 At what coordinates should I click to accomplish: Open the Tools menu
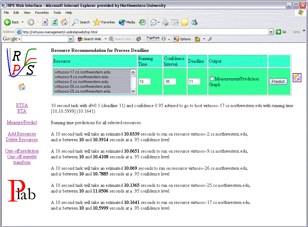coord(57,13)
